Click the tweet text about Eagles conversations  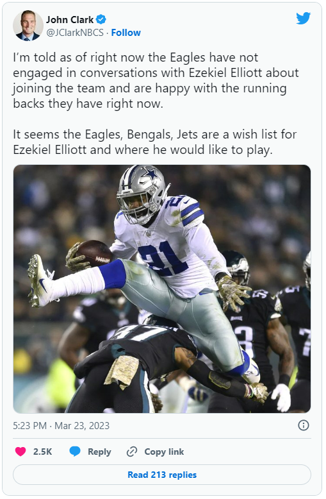click(x=156, y=81)
